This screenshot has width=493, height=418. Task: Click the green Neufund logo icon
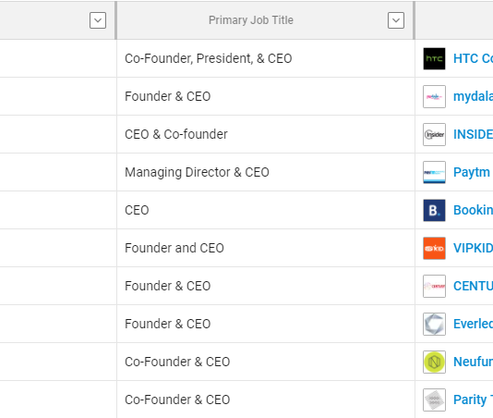point(434,362)
